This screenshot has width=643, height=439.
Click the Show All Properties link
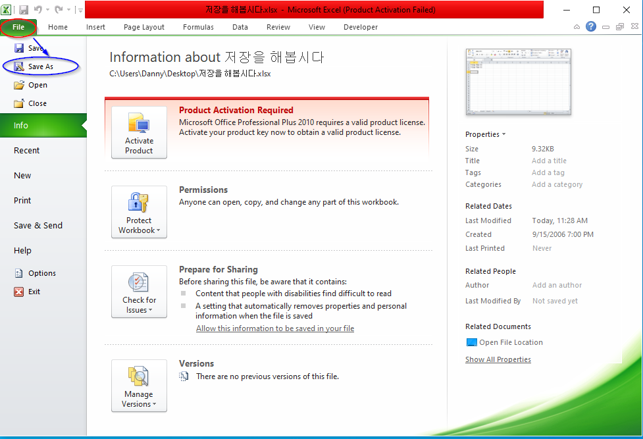tap(498, 359)
